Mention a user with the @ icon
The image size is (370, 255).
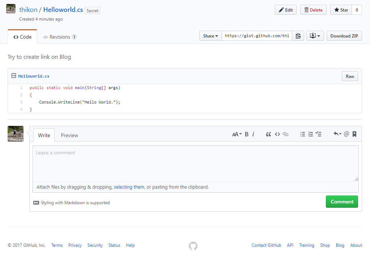tap(346, 134)
